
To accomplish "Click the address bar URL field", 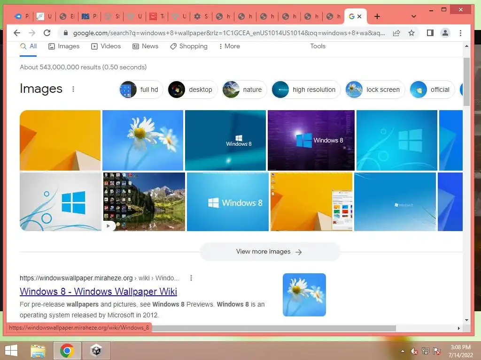I will 229,33.
